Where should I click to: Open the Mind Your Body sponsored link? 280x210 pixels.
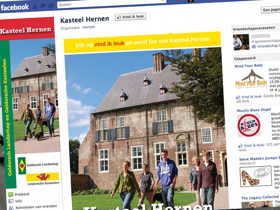pos(248,66)
